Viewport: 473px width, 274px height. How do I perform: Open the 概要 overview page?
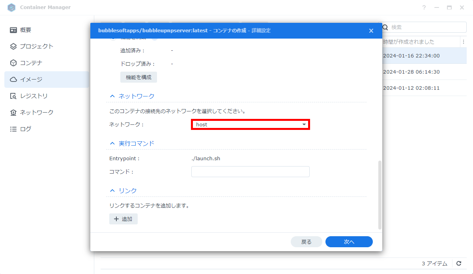point(24,30)
